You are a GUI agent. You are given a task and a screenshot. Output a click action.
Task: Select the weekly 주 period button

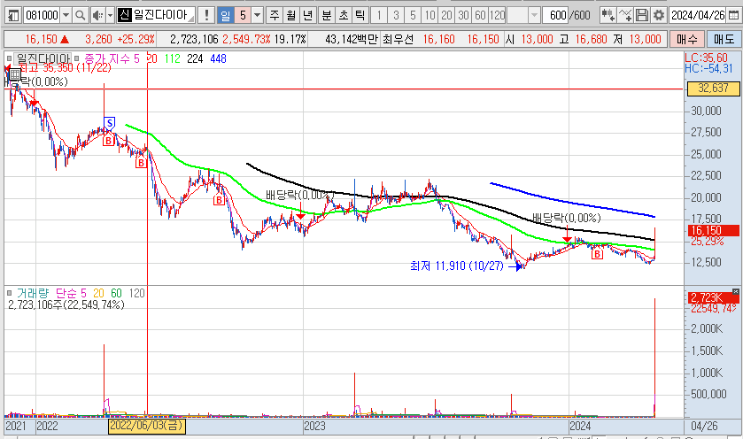coord(275,16)
